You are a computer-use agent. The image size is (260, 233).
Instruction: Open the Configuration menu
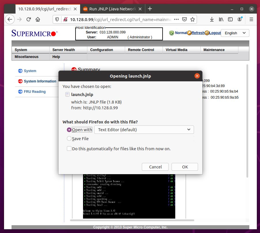pyautogui.click(x=106, y=50)
